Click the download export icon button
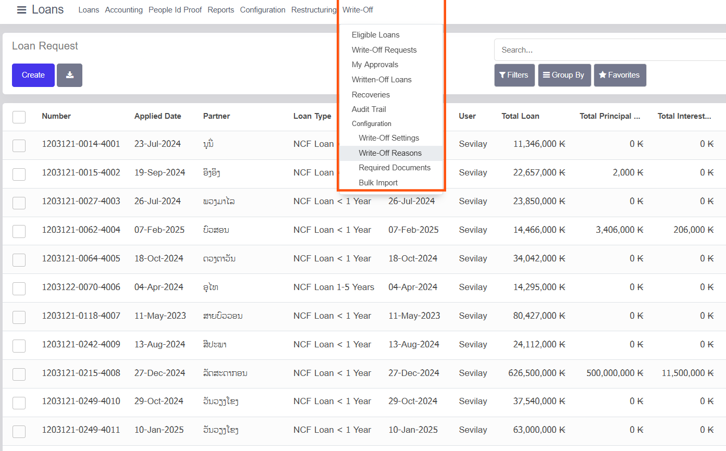The image size is (726, 451). coord(69,75)
